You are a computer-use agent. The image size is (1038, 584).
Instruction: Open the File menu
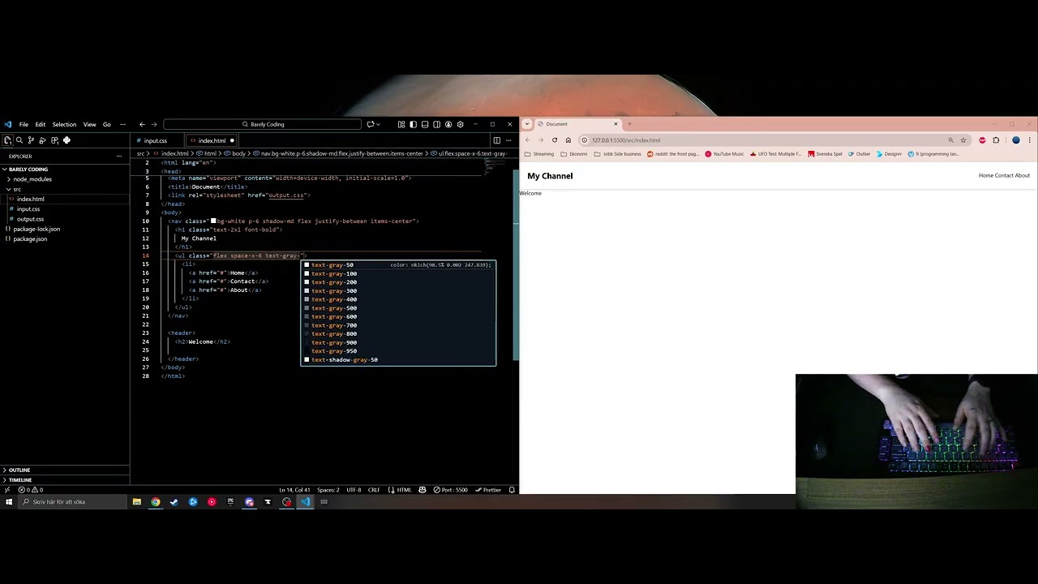24,124
